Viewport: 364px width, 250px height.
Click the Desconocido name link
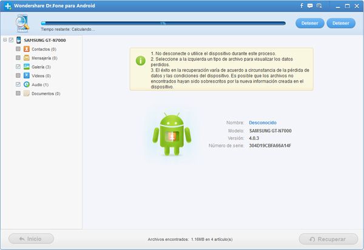pos(263,123)
